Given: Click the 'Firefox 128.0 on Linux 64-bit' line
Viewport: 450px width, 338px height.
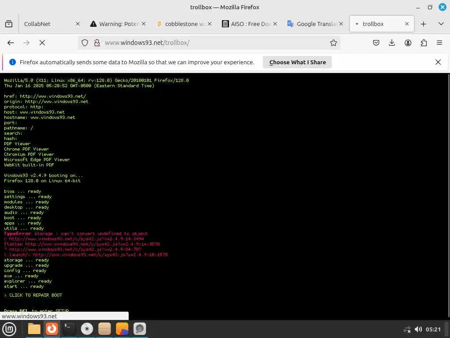Looking at the screenshot, I should (42, 181).
